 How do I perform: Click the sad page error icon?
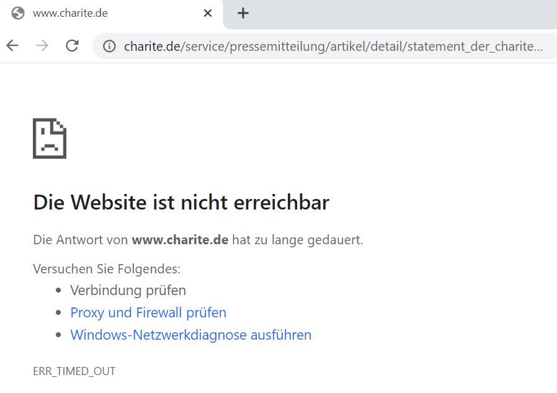[50, 138]
